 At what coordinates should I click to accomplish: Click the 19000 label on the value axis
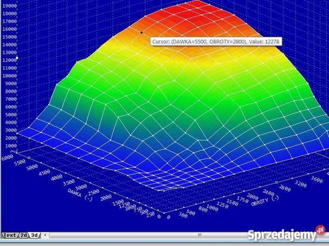[x=9, y=5]
